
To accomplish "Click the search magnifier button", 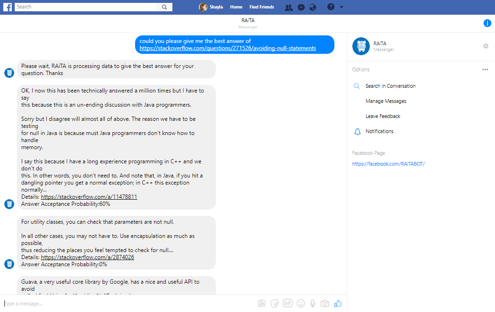I will (164, 7).
